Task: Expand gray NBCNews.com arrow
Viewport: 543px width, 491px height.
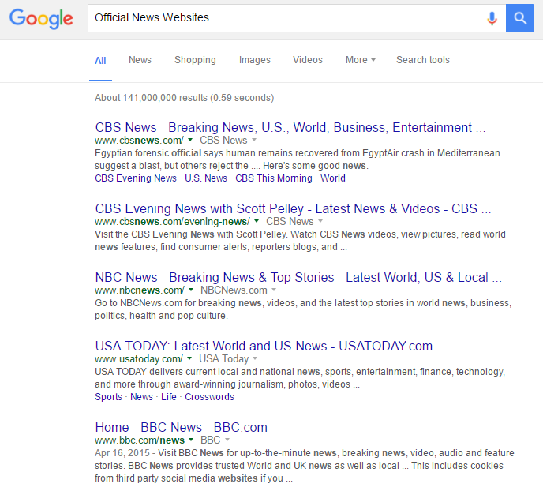Action: click(x=274, y=290)
